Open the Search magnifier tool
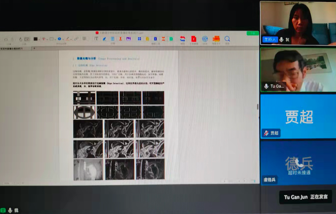Screen dimensions: 336x214 (x=227, y=39)
